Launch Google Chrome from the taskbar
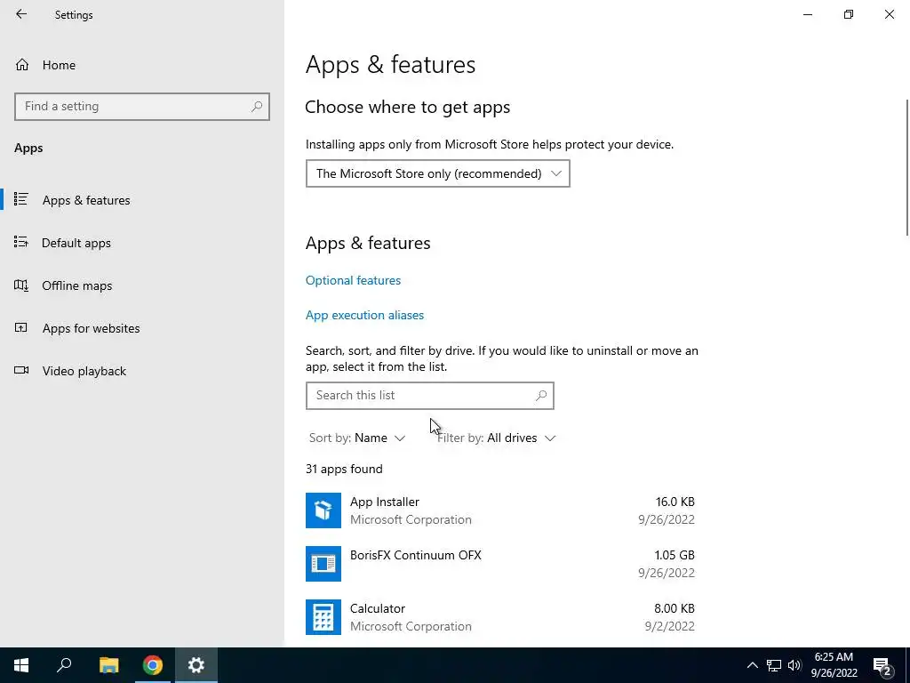Screen dimensions: 910x683 point(153,665)
